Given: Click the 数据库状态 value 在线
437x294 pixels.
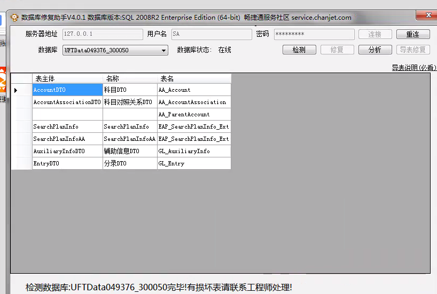Looking at the screenshot, I should coord(224,50).
